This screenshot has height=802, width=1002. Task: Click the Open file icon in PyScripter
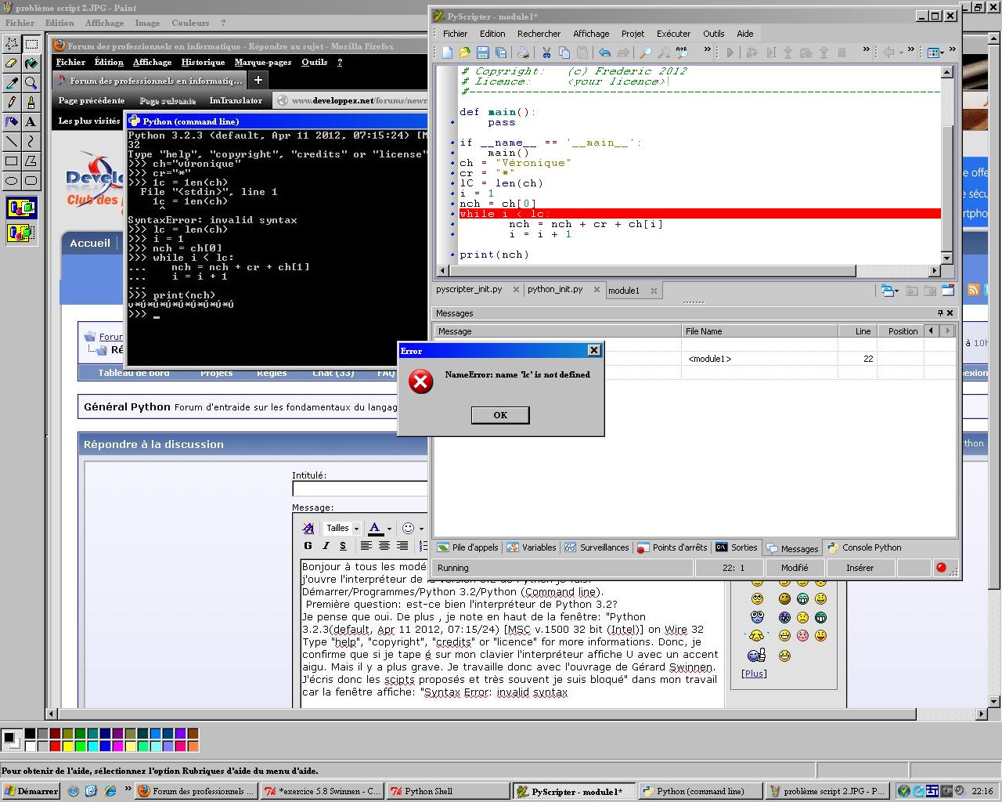(x=465, y=52)
